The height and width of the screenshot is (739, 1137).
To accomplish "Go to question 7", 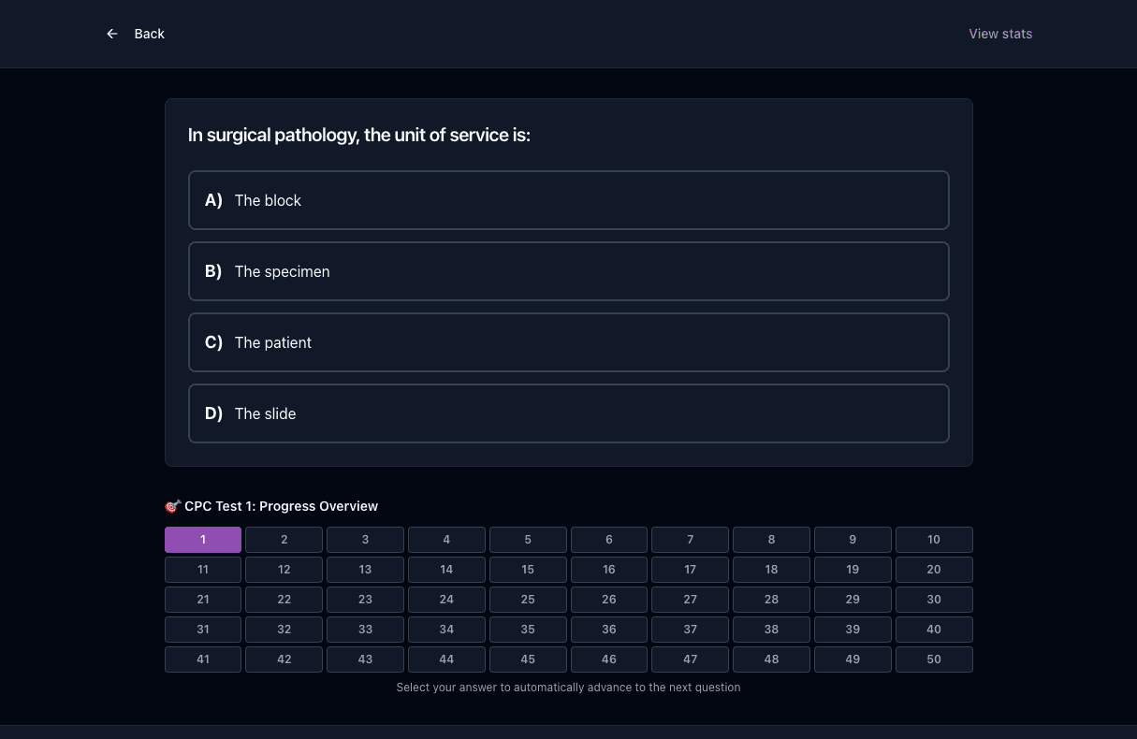I will [691, 540].
